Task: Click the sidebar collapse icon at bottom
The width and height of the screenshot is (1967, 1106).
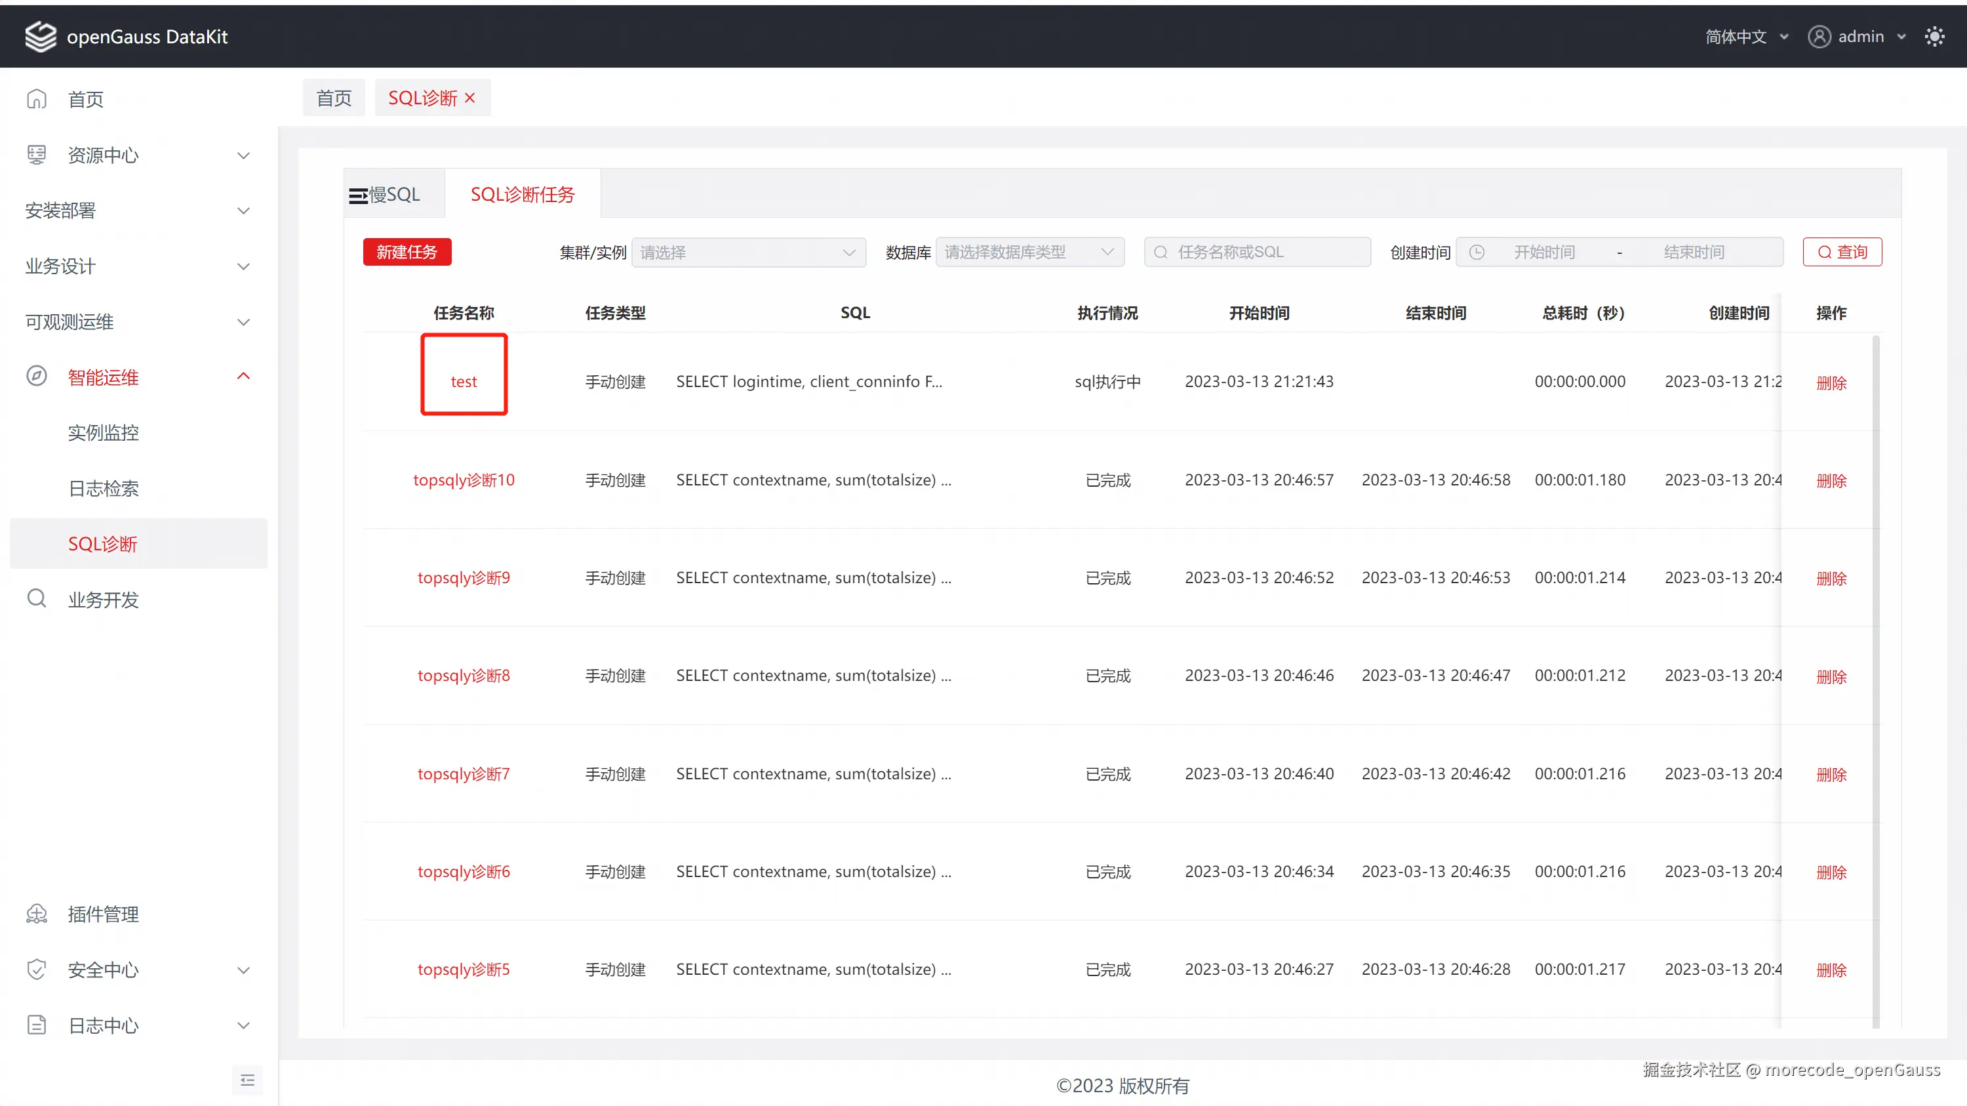Action: [x=247, y=1080]
